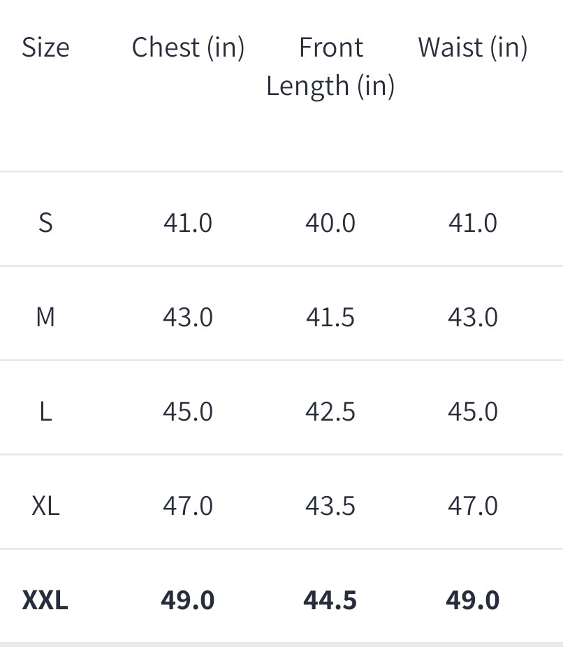The height and width of the screenshot is (647, 563).
Task: Select the S size row label
Action: tap(45, 223)
